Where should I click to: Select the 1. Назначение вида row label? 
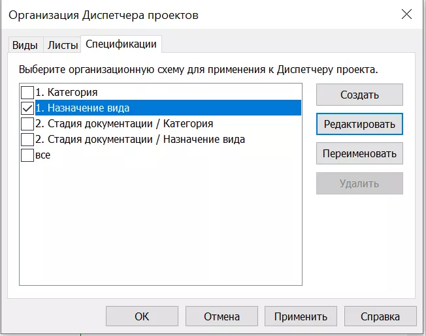[x=82, y=108]
